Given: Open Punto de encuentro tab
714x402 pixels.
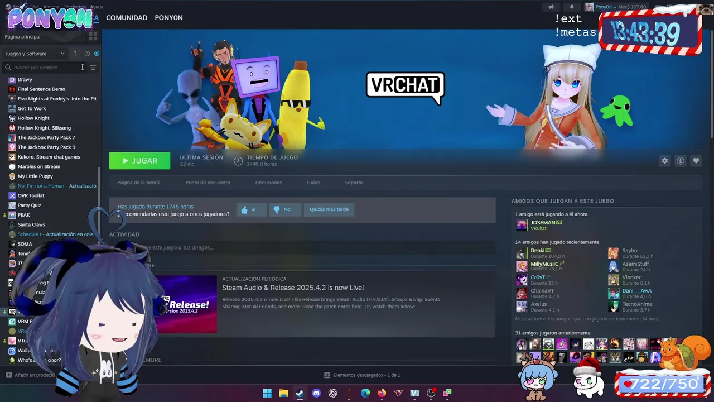Looking at the screenshot, I should coord(208,183).
